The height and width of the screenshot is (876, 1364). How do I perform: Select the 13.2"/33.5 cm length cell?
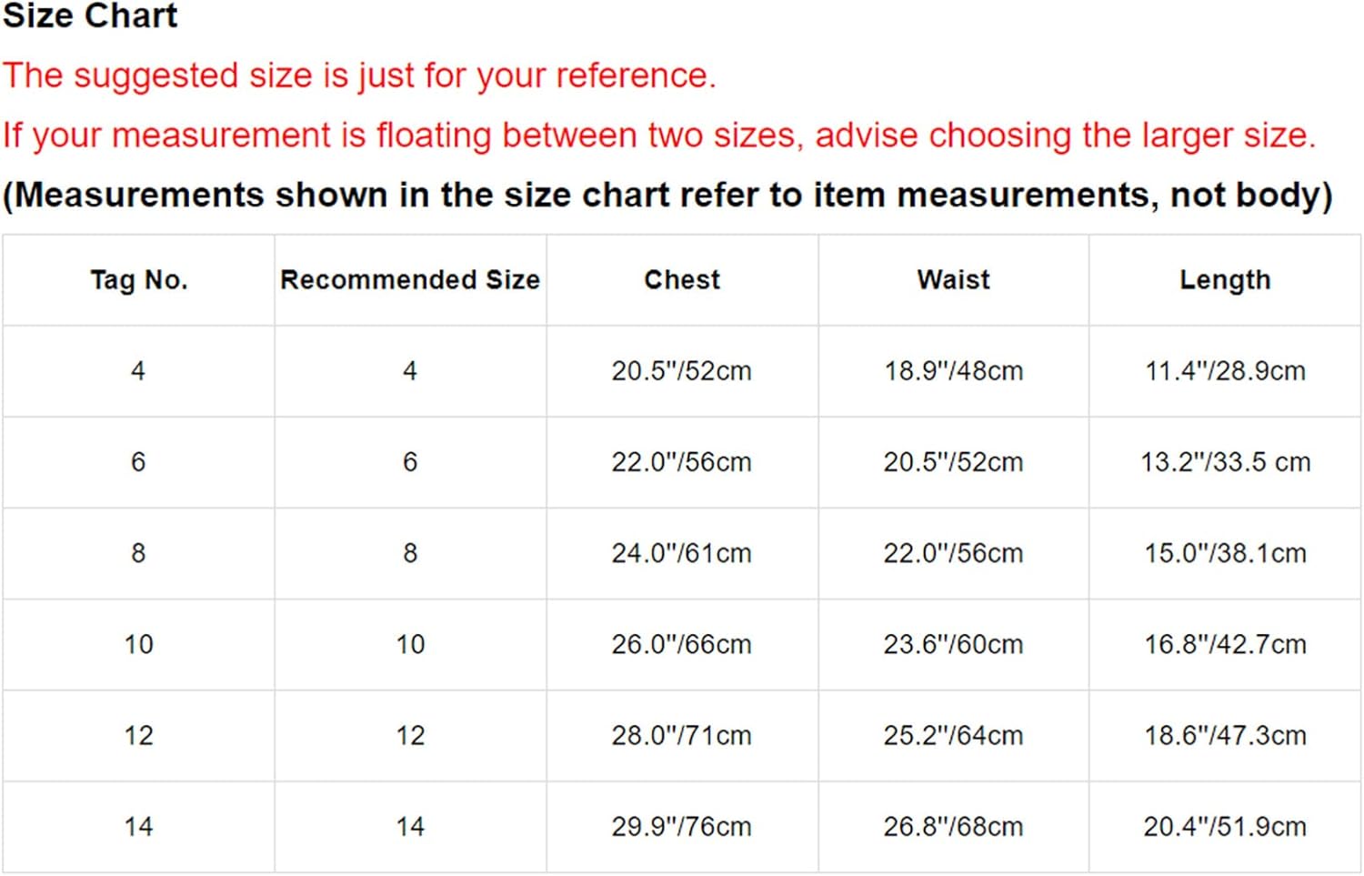(x=1225, y=462)
